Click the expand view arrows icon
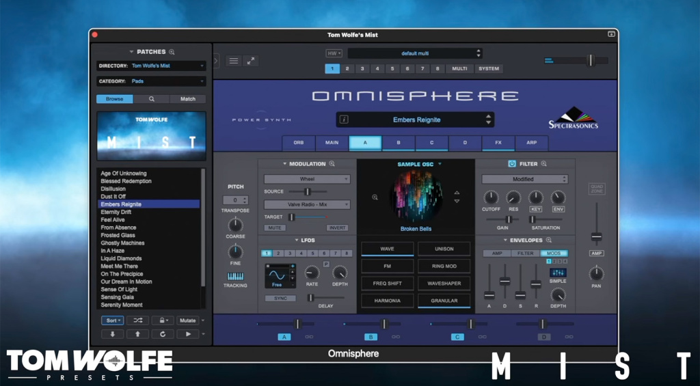Screen dimensions: 700x386 tap(251, 61)
